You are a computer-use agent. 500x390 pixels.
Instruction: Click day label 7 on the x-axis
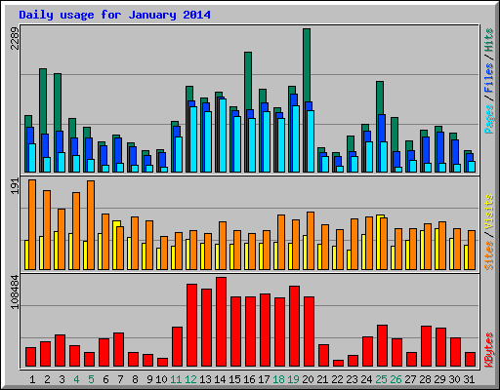tap(120, 379)
